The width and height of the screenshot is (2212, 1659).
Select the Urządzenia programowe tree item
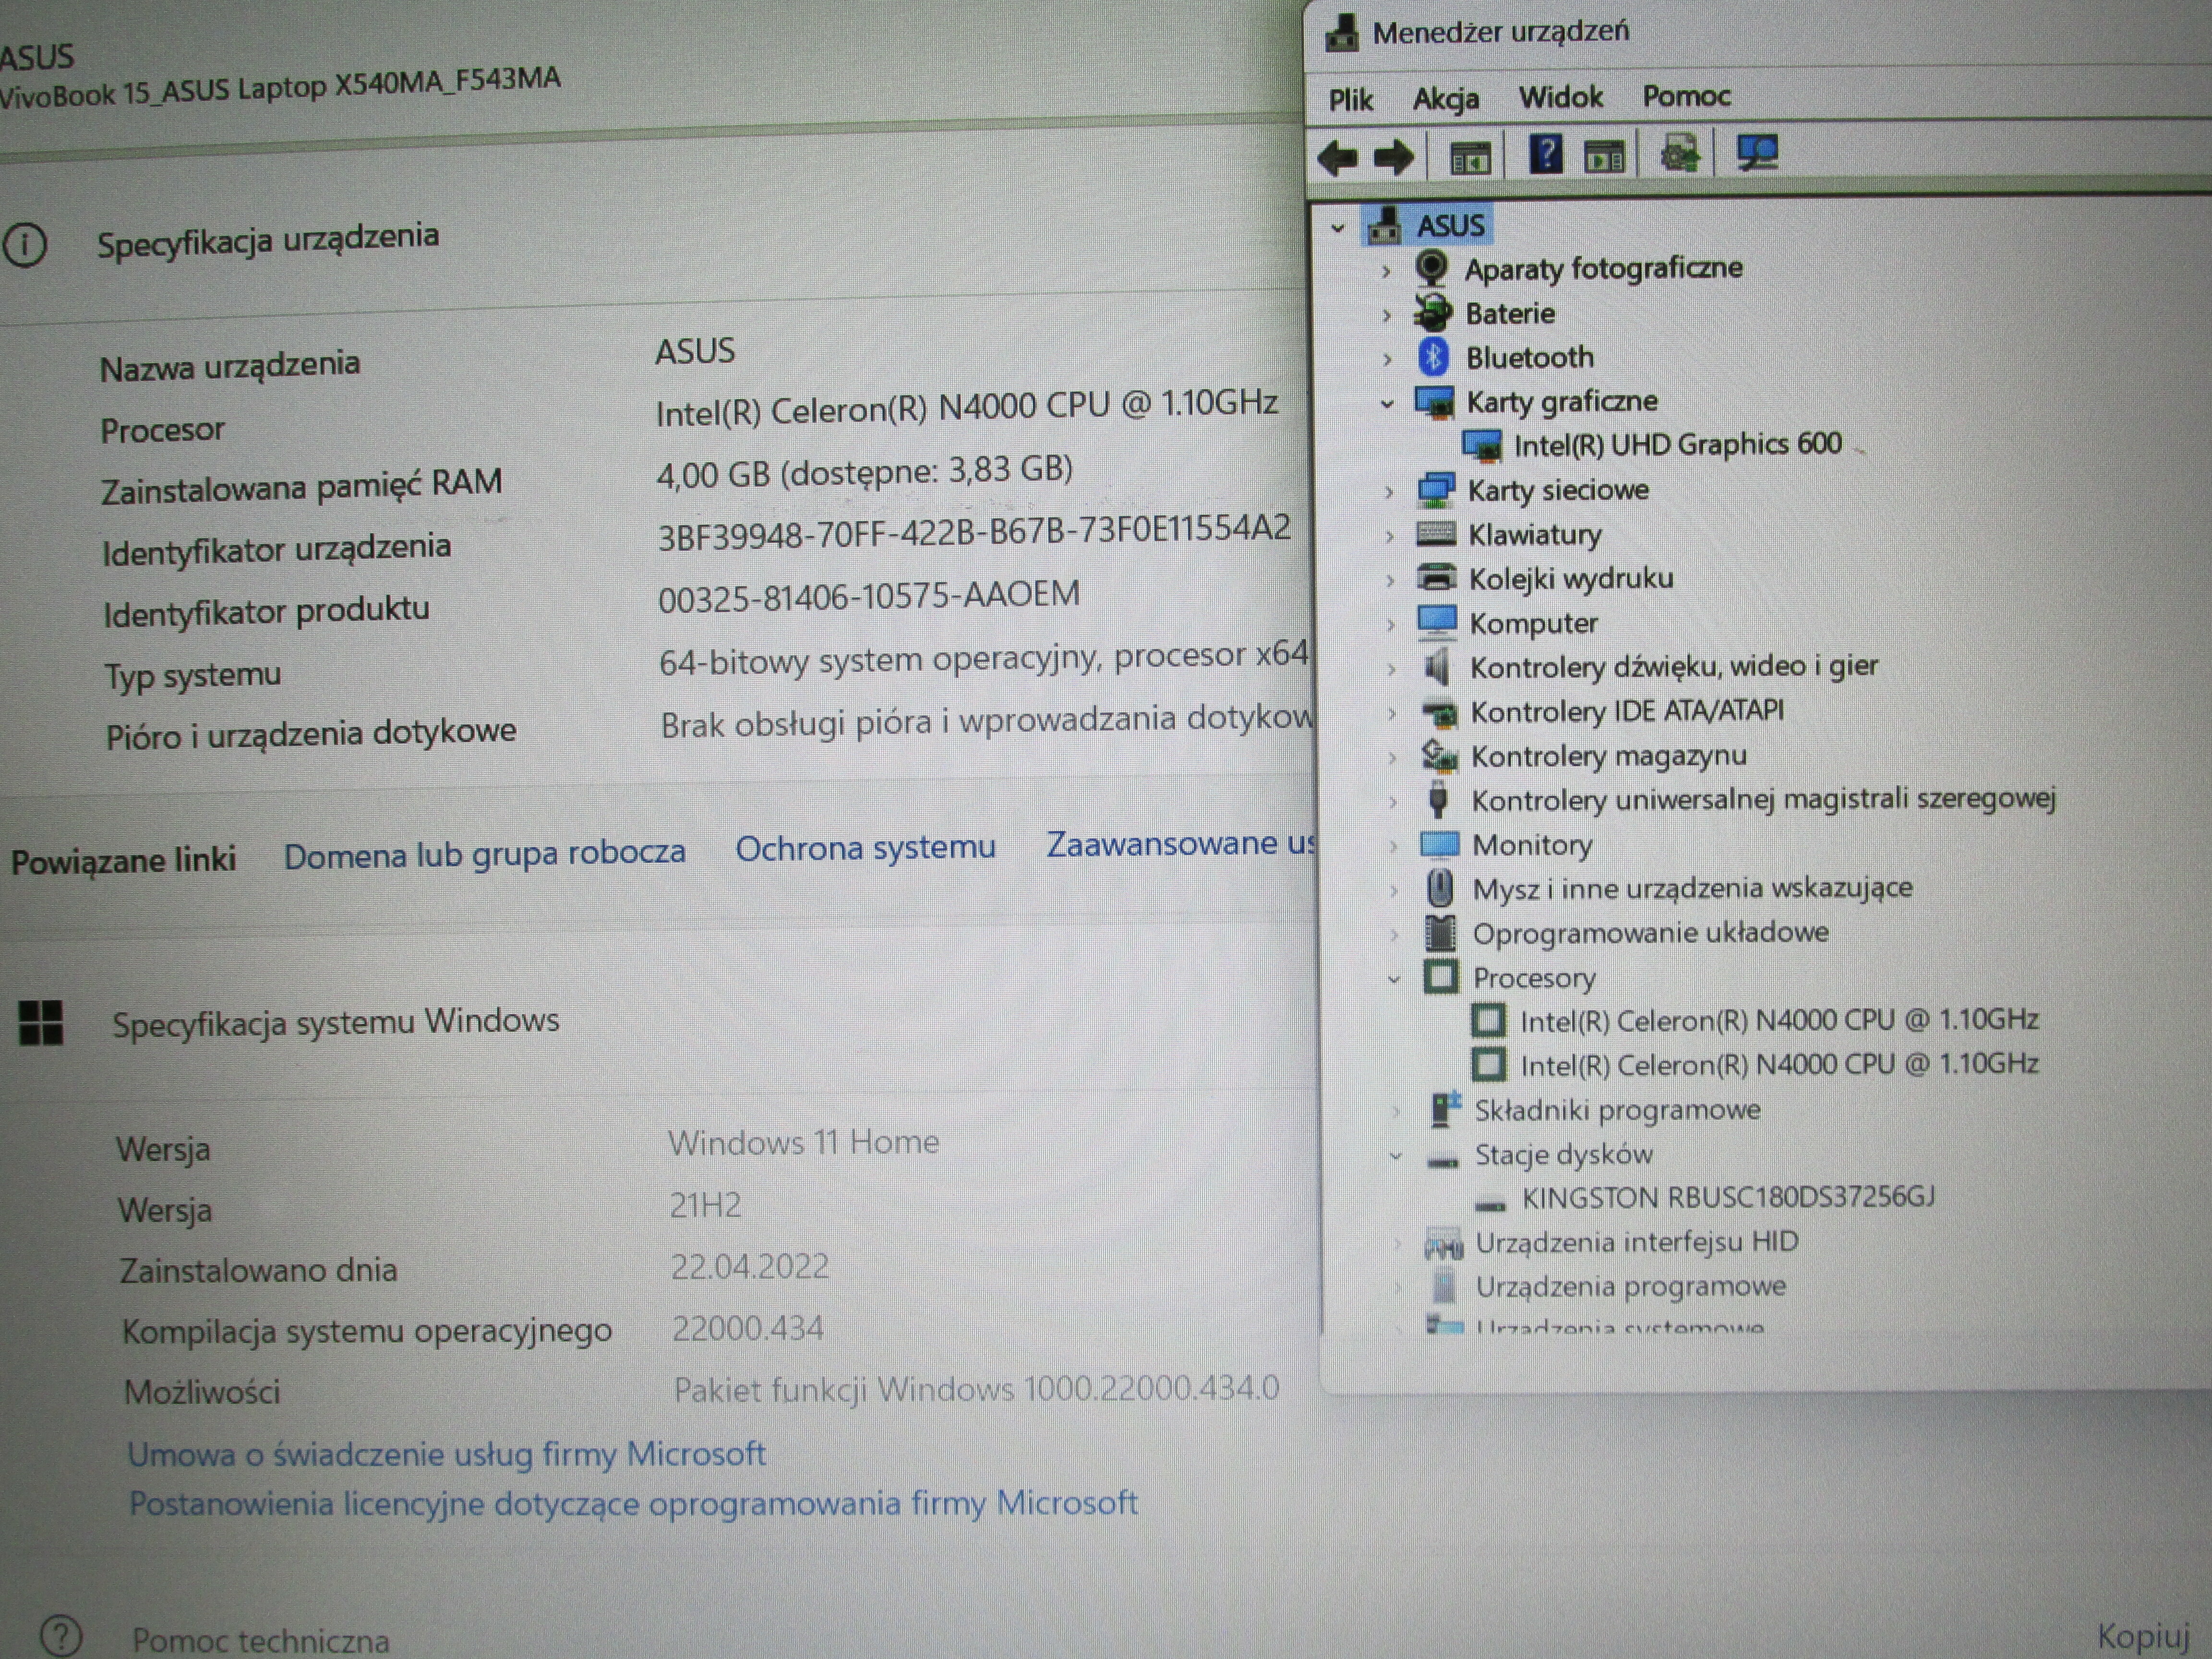tap(1630, 1286)
